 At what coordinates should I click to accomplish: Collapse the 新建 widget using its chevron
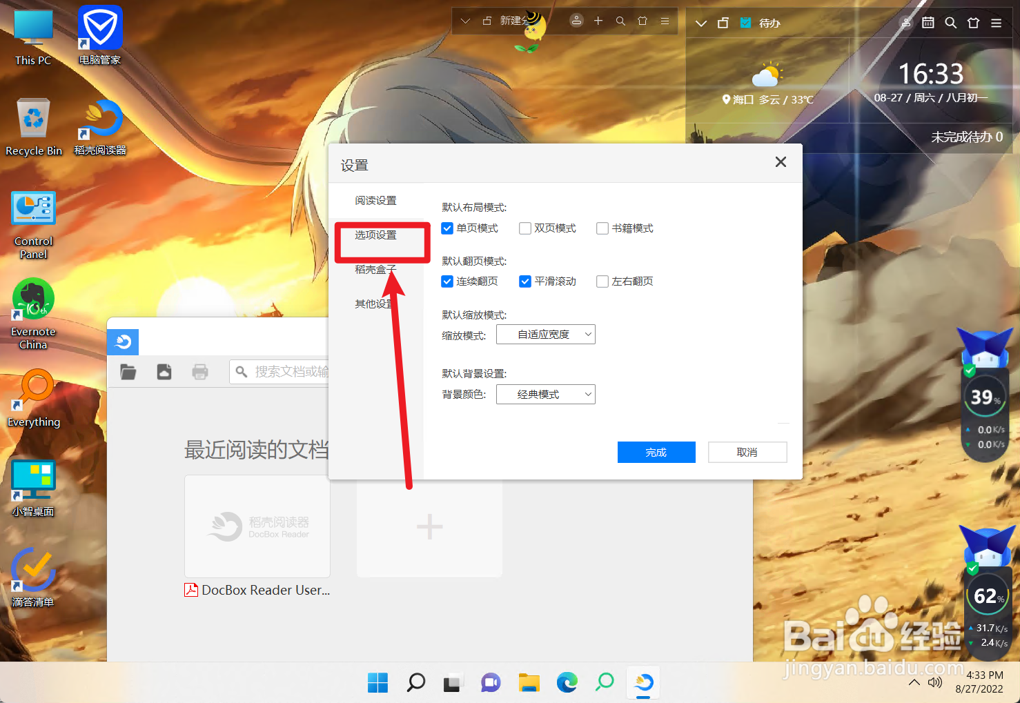(466, 21)
